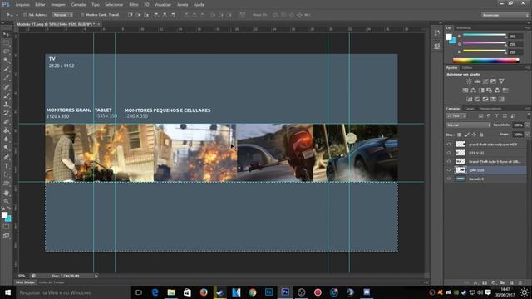Open the Arquivo menu
Screen dimensions: 532x299
coord(22,5)
